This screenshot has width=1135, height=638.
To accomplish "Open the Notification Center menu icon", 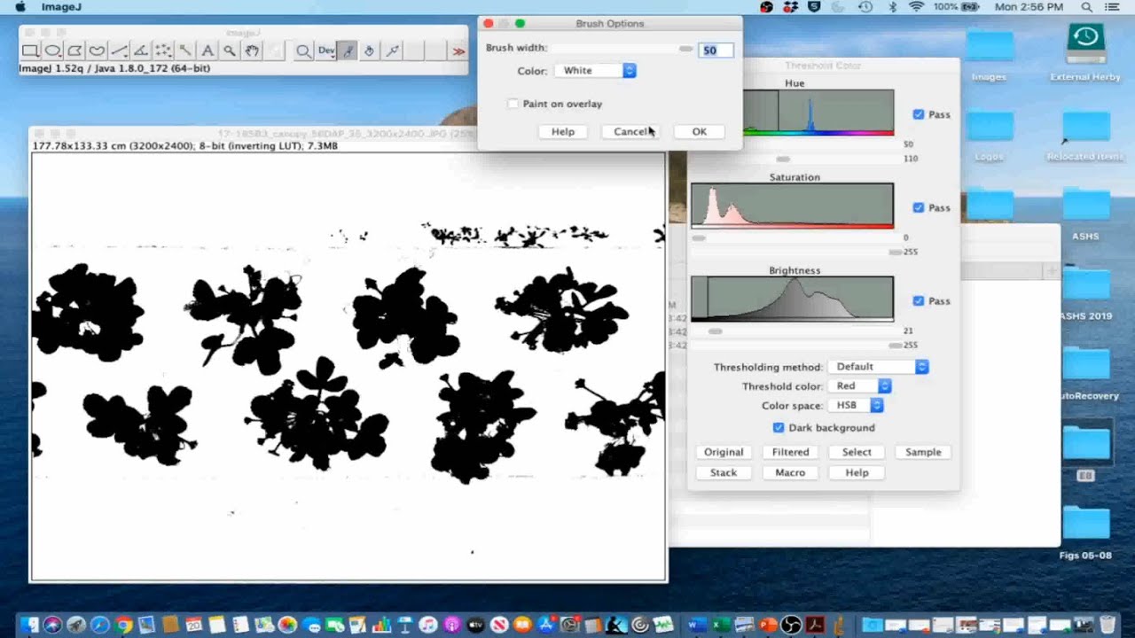I will point(1113,7).
